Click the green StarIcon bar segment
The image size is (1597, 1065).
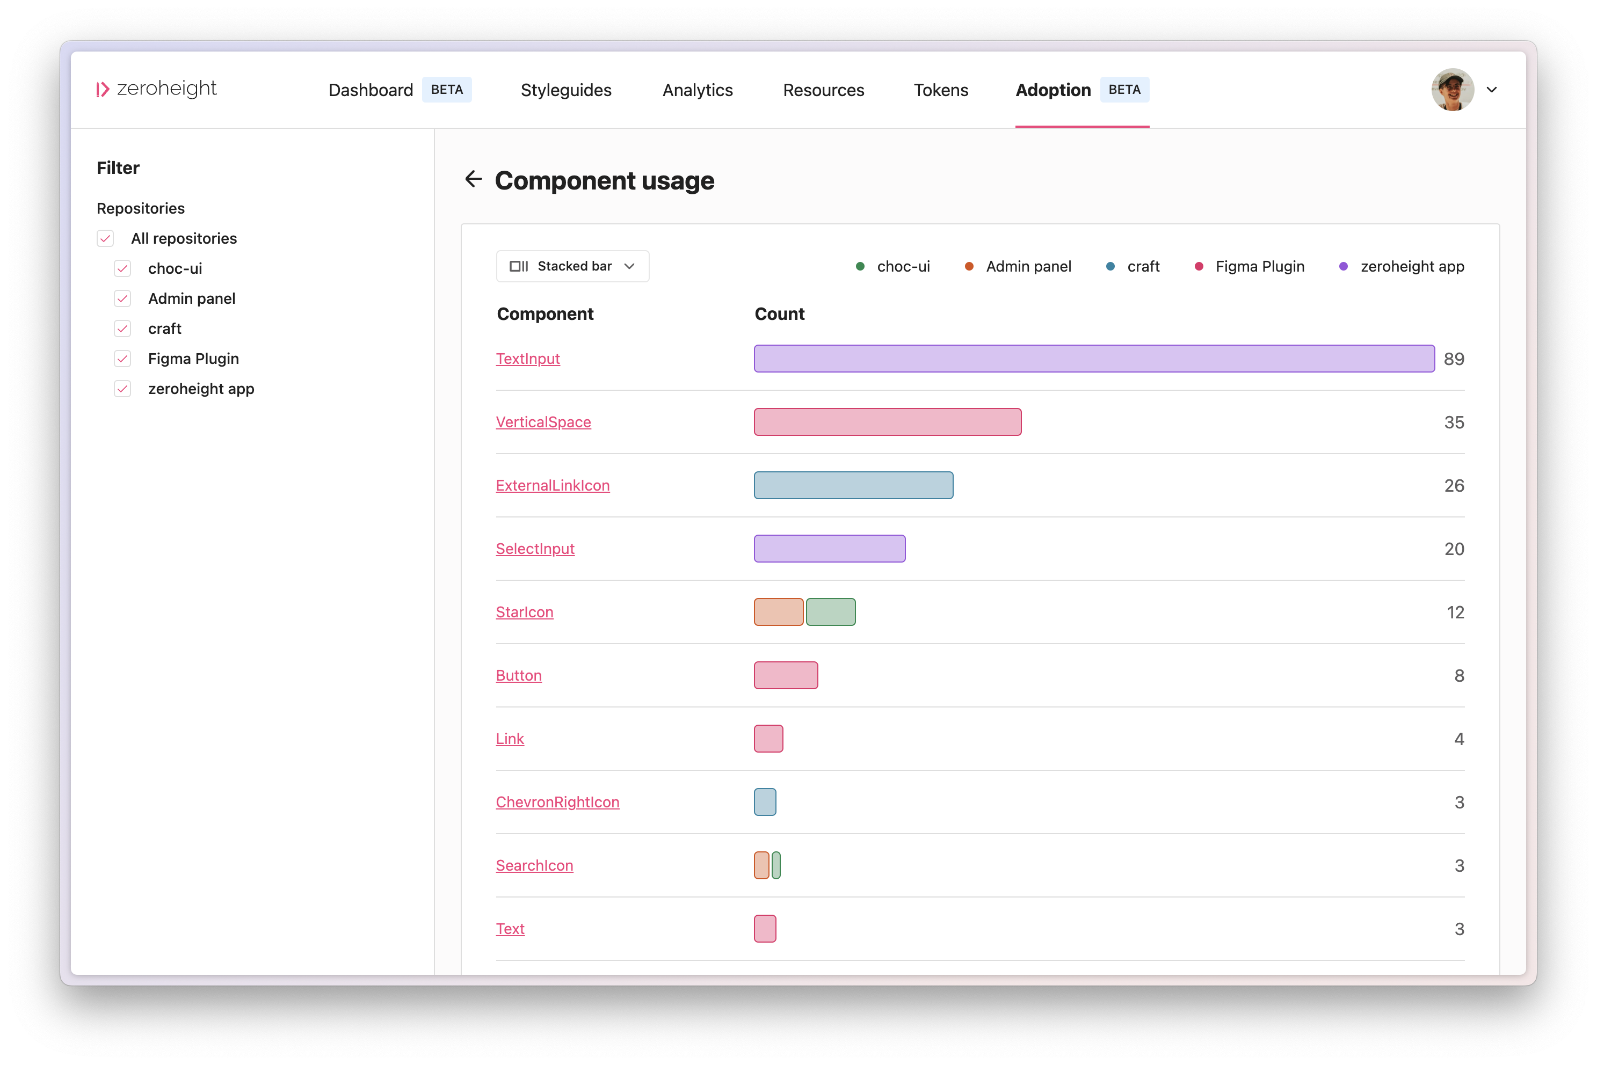pyautogui.click(x=831, y=612)
